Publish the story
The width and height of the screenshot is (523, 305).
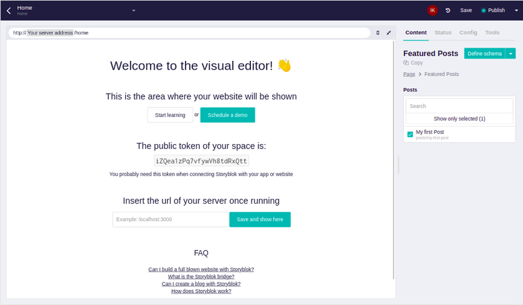(x=493, y=11)
